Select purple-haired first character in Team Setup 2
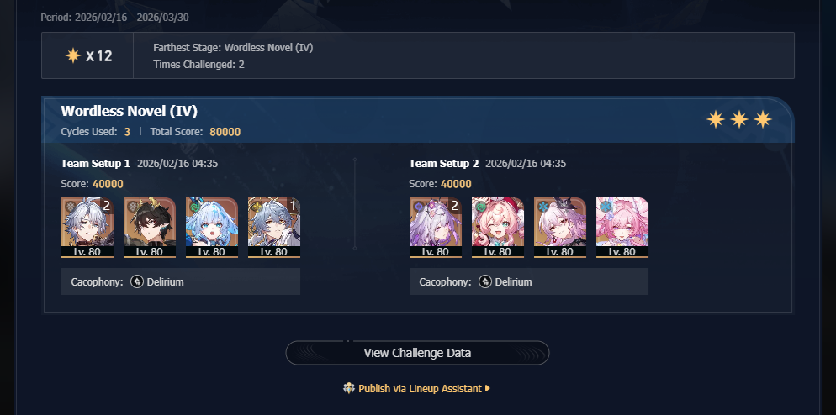 [436, 228]
